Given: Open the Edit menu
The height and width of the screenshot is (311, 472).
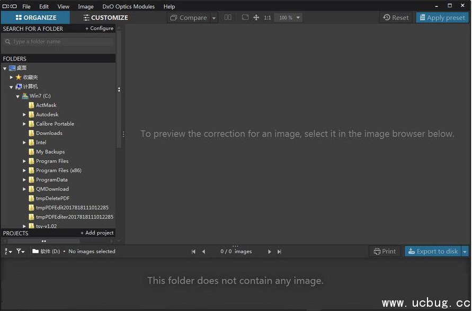Looking at the screenshot, I should 43,6.
